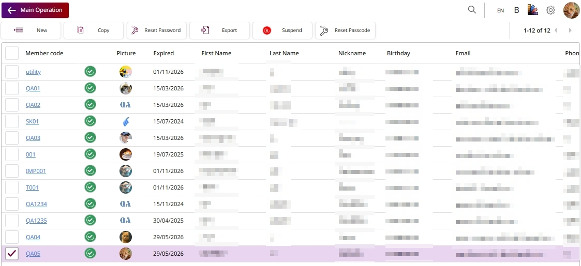Click the Export toolbar button
The image size is (581, 266).
click(219, 30)
